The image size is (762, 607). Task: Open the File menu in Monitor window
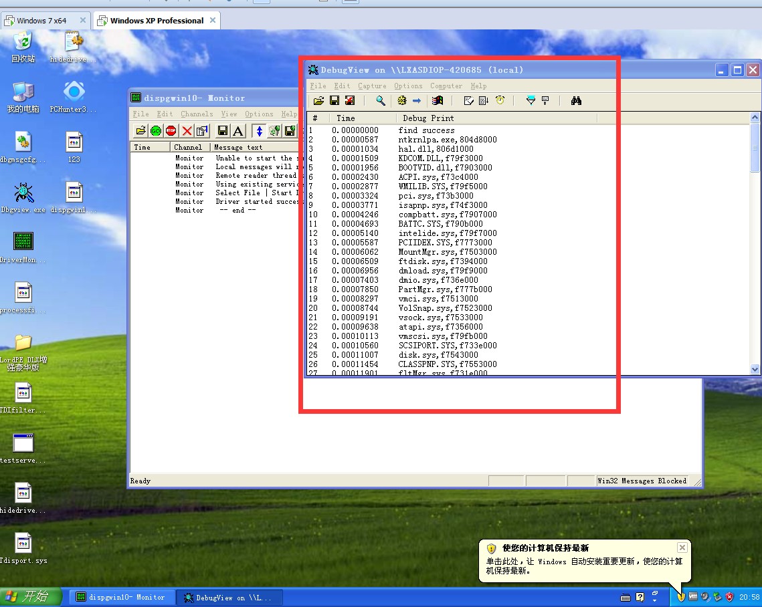point(141,114)
